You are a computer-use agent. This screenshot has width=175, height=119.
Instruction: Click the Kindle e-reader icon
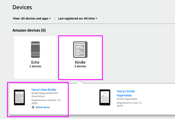(80, 49)
